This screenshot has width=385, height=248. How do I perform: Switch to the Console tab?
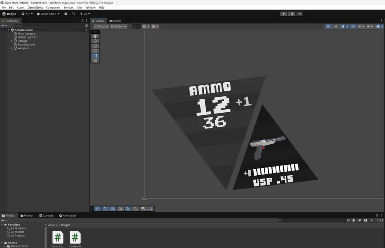pos(46,215)
